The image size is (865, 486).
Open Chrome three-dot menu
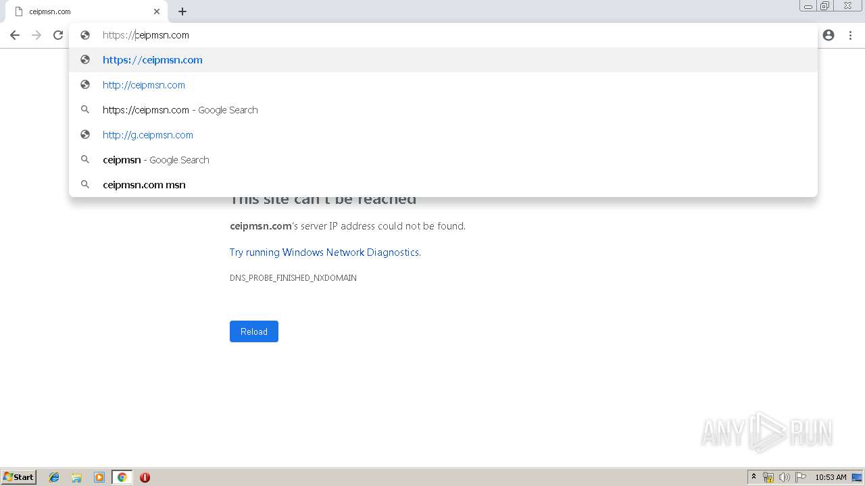[850, 35]
